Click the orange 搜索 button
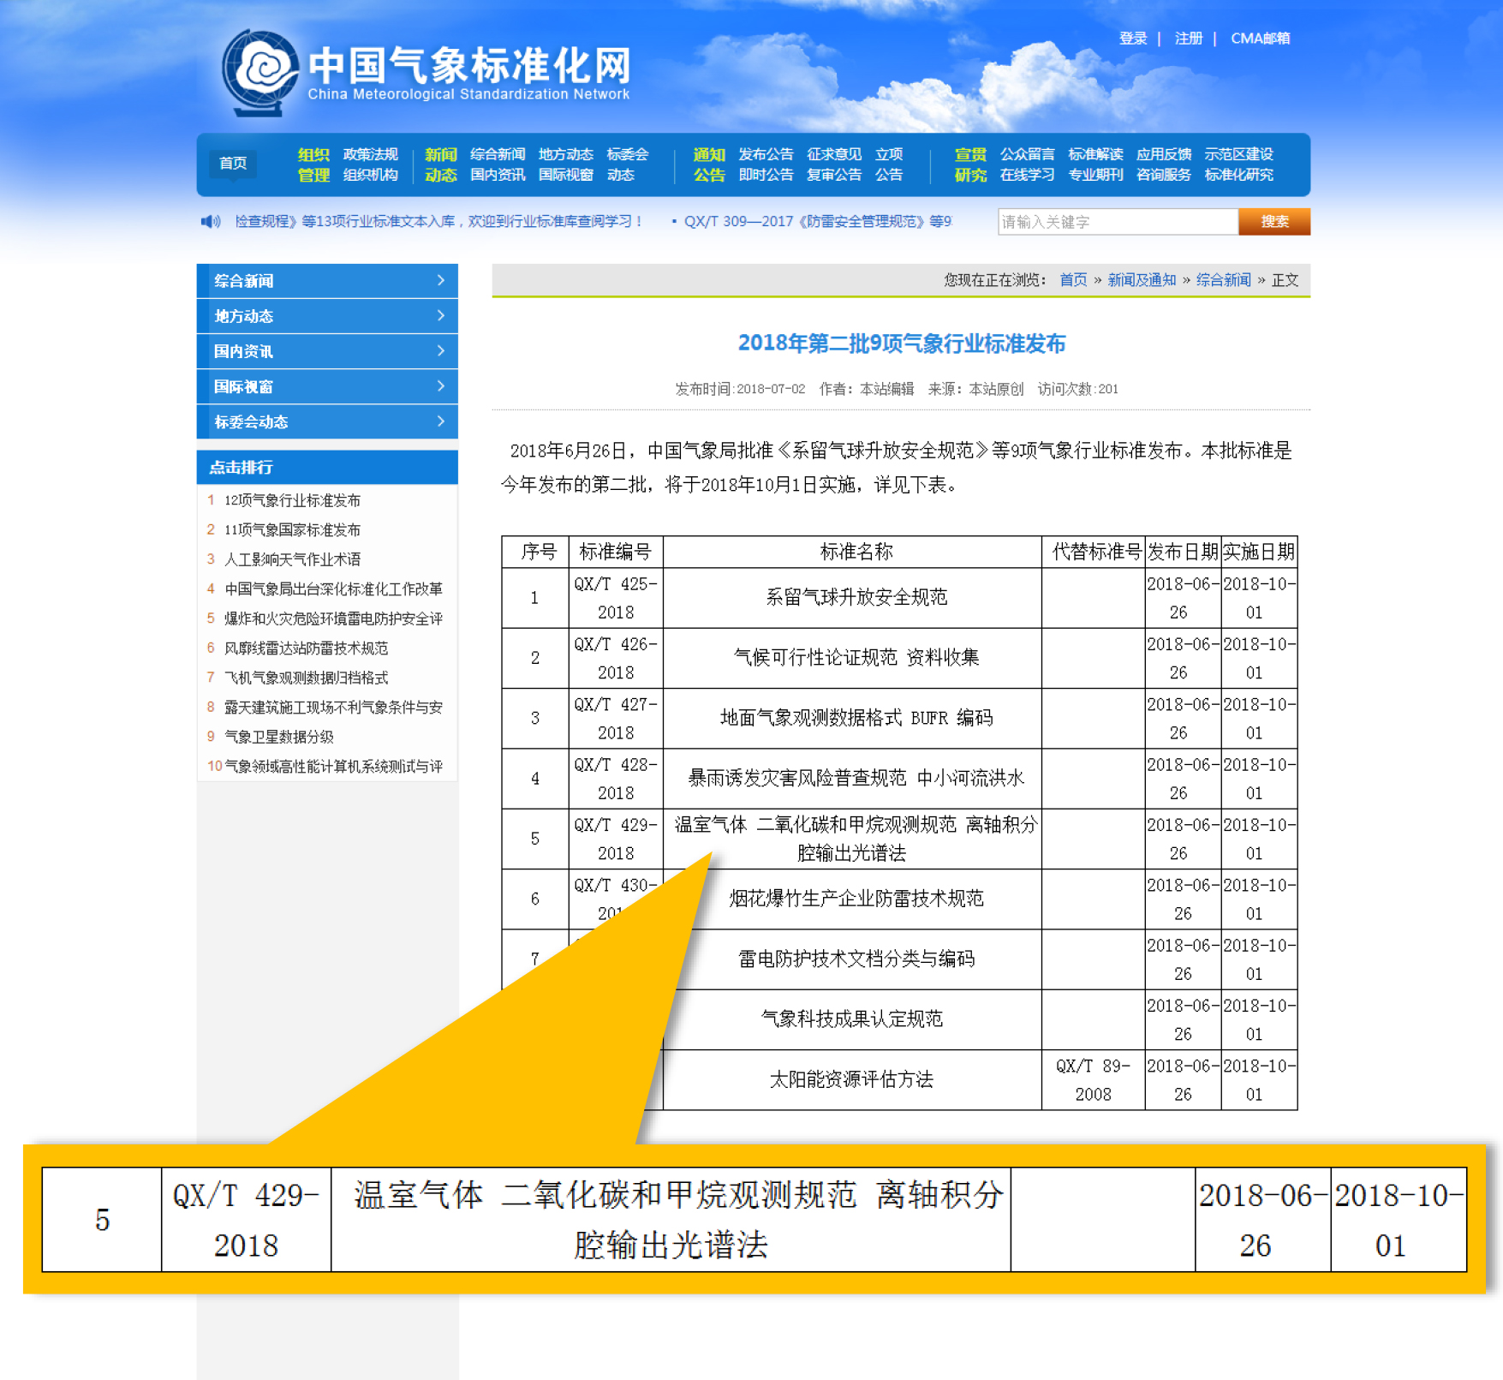Image resolution: width=1503 pixels, height=1380 pixels. 1273,222
